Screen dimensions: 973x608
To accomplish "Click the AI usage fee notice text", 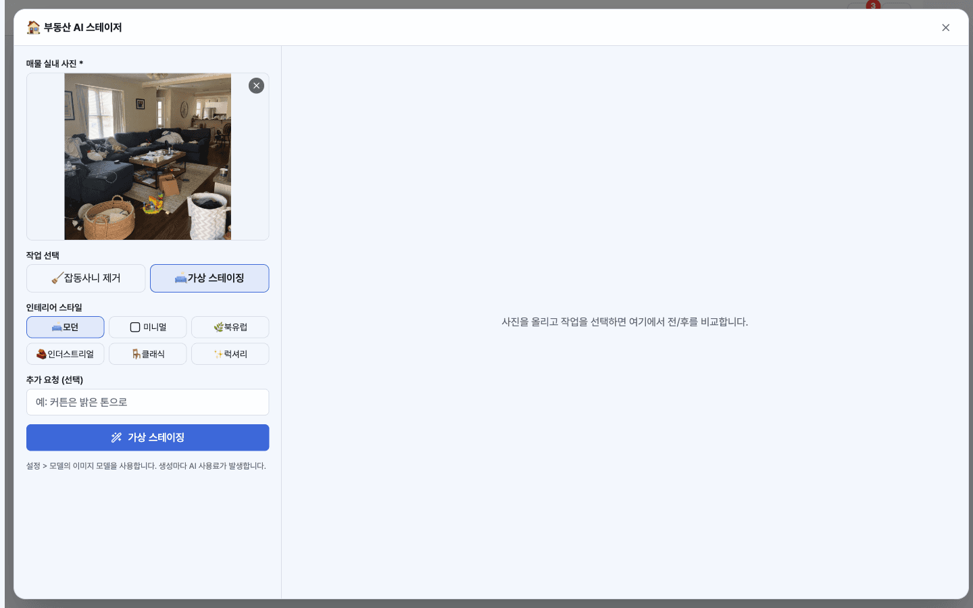I will (x=146, y=466).
